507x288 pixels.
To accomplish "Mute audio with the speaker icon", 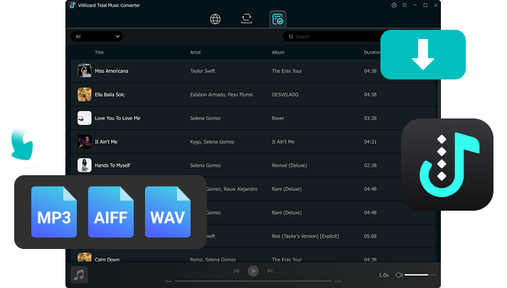I will [399, 275].
